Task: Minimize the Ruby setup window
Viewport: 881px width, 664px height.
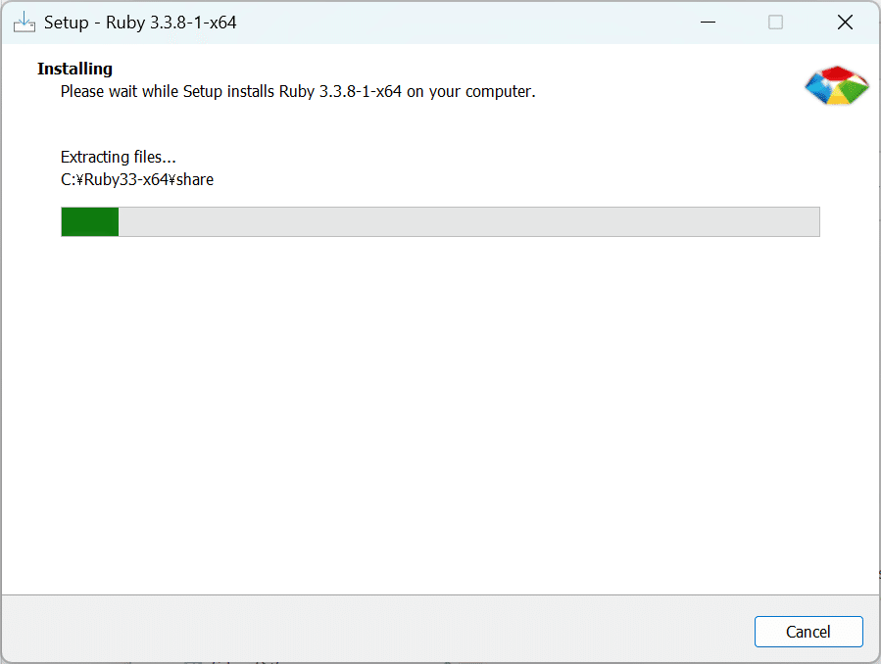Action: click(x=708, y=22)
